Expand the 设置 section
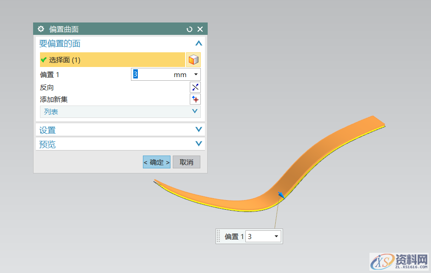Image resolution: width=431 pixels, height=273 pixels. [198, 130]
